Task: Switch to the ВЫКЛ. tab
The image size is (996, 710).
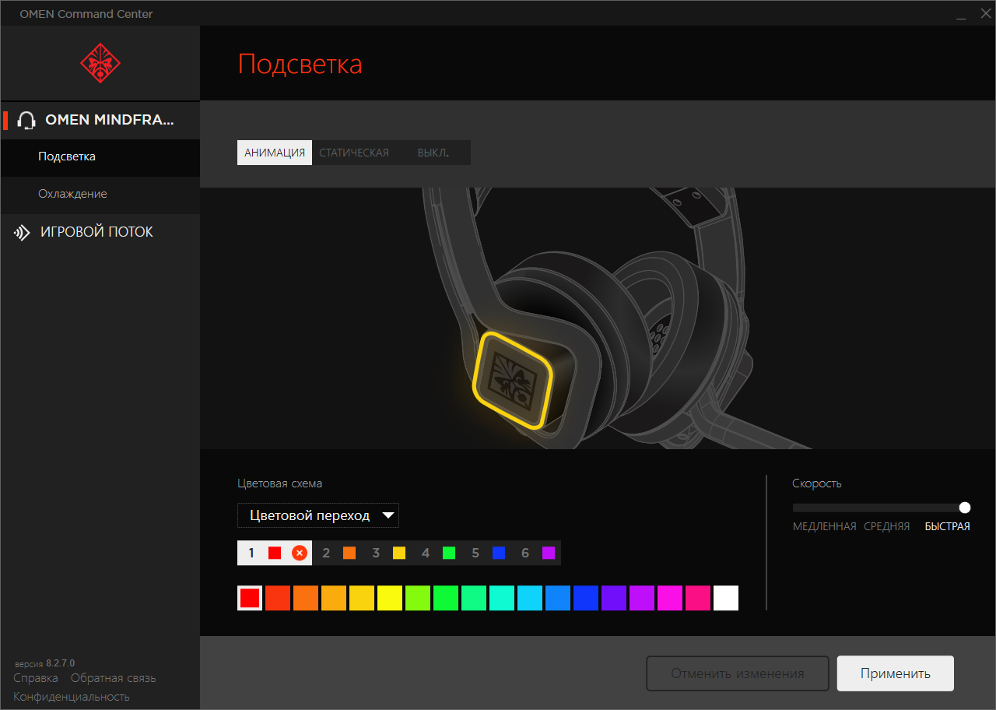Action: point(433,153)
